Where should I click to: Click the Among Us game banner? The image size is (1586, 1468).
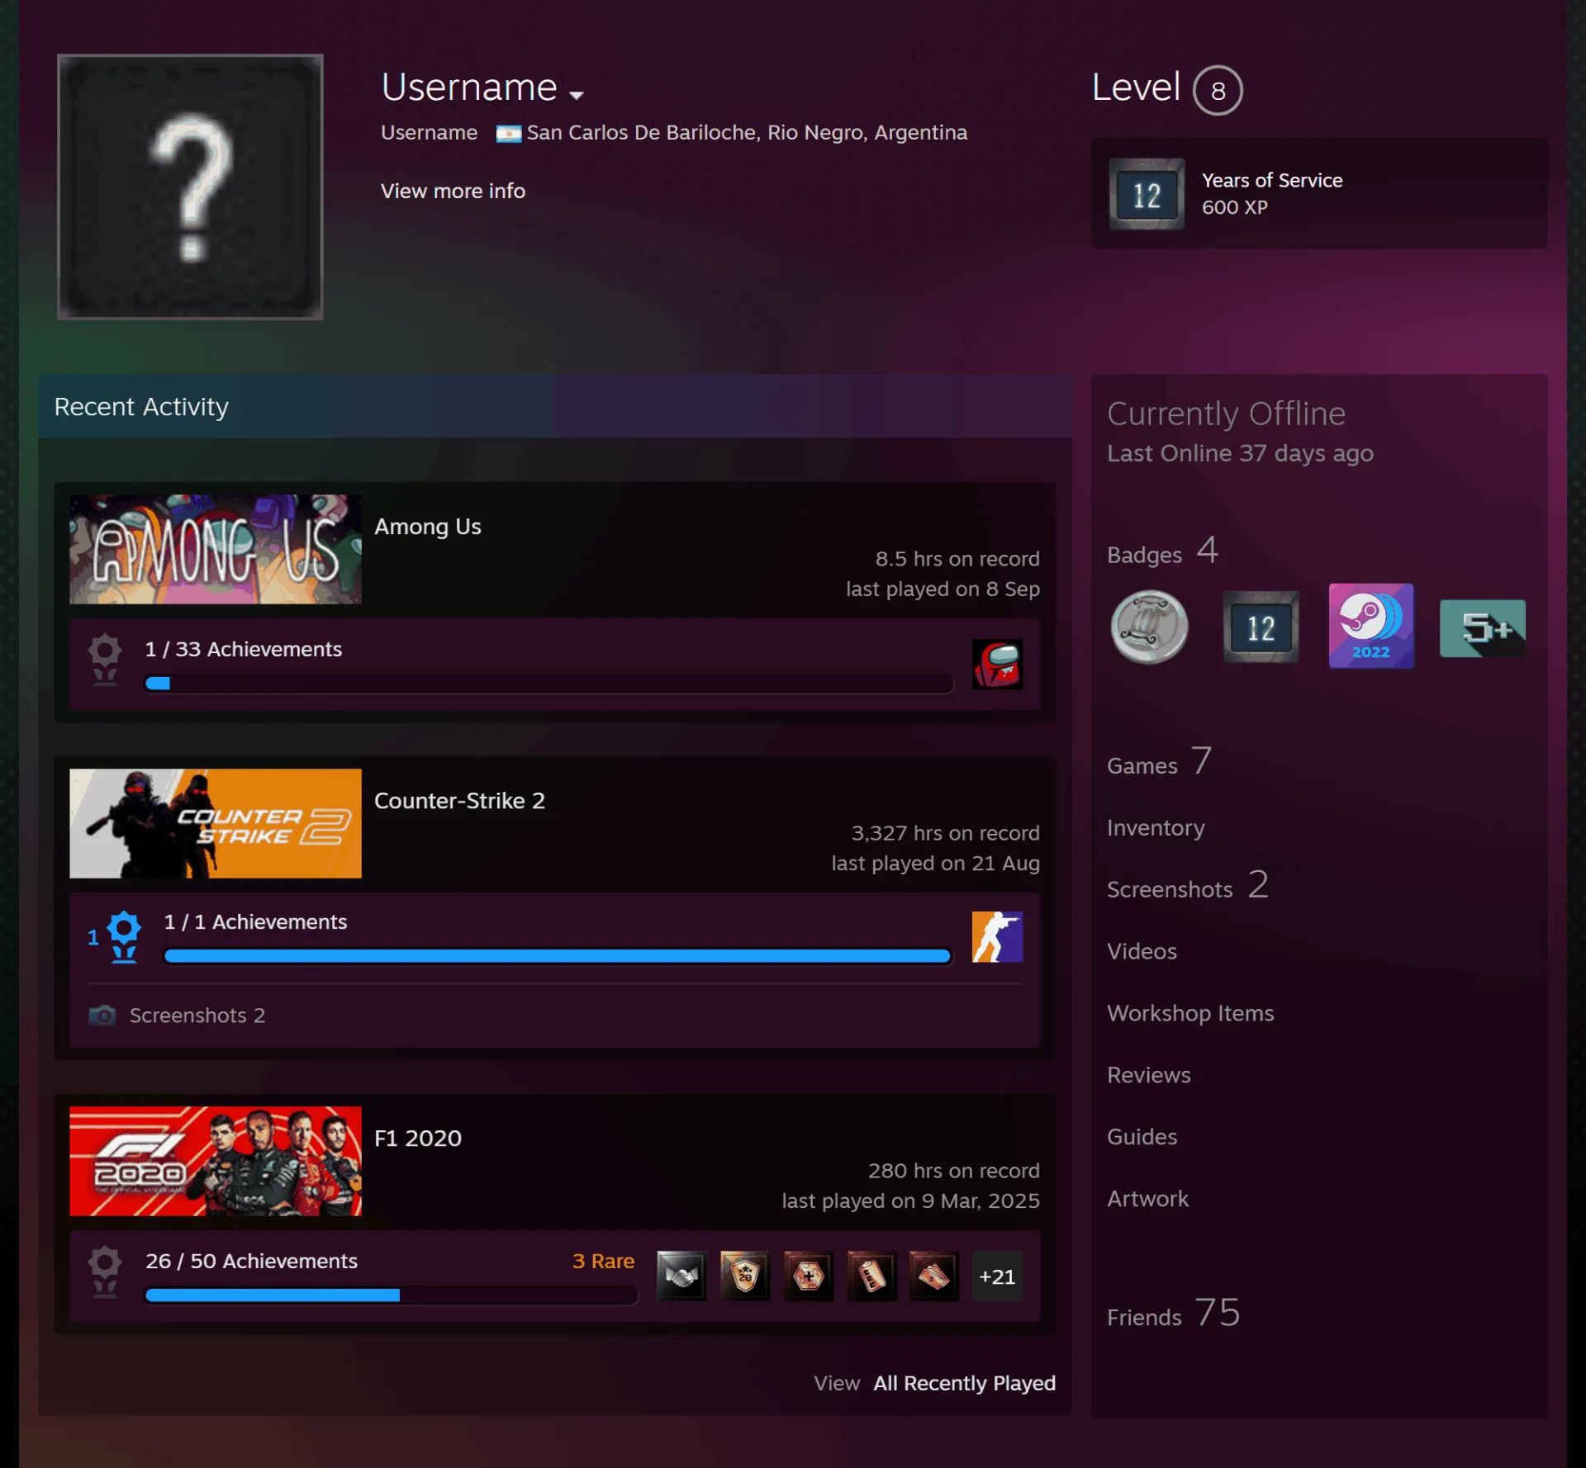(216, 549)
